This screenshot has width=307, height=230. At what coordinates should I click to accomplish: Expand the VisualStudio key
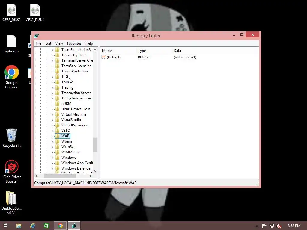point(52,120)
